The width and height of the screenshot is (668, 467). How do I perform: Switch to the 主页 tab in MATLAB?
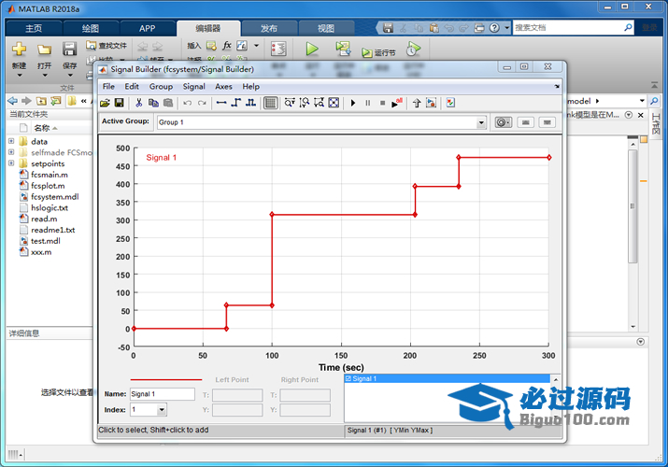(x=34, y=29)
